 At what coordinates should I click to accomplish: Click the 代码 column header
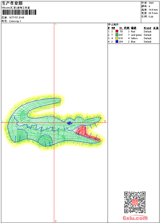pyautogui.click(x=127, y=28)
